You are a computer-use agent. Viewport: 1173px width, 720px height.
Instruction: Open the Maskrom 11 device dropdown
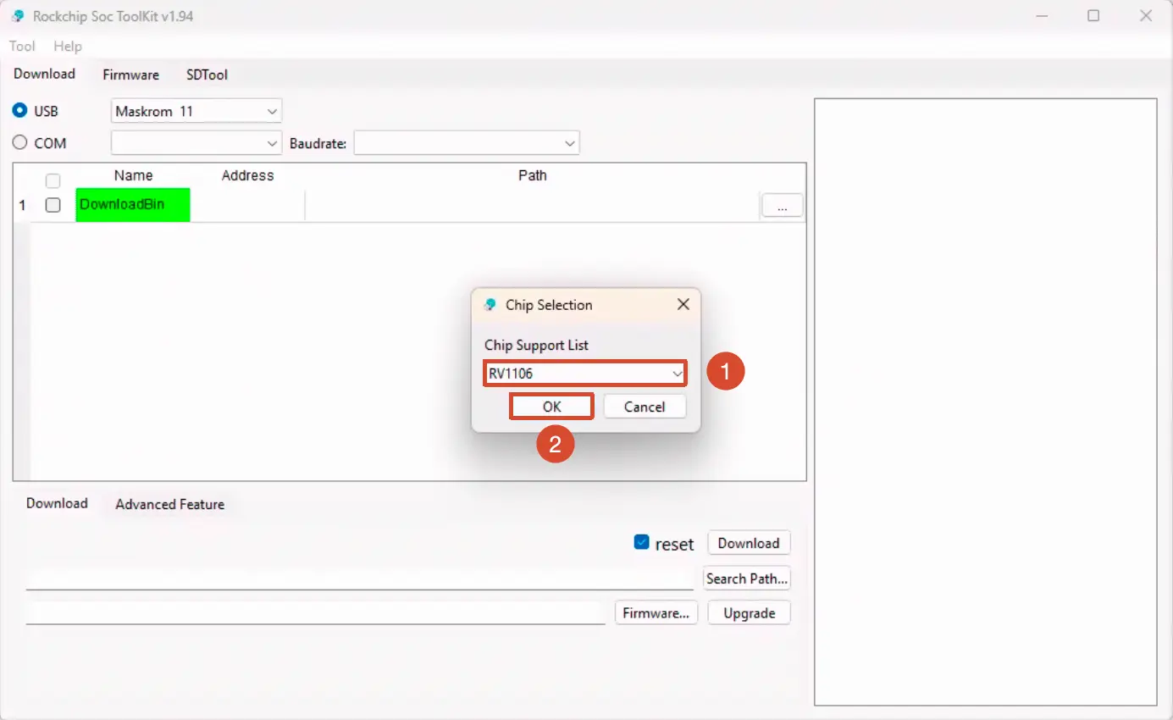[x=196, y=111]
